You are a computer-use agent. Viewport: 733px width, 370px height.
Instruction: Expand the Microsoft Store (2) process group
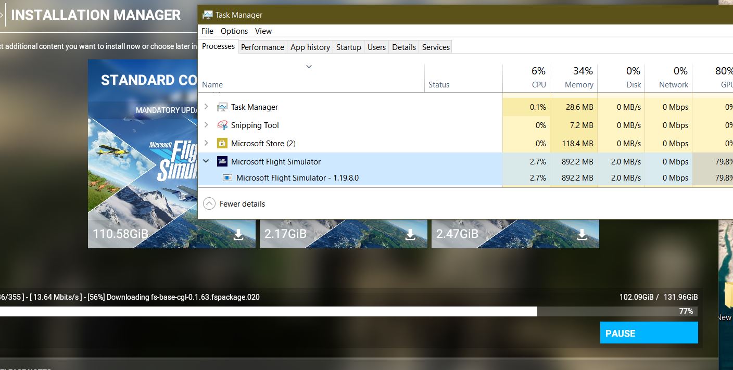pos(206,144)
